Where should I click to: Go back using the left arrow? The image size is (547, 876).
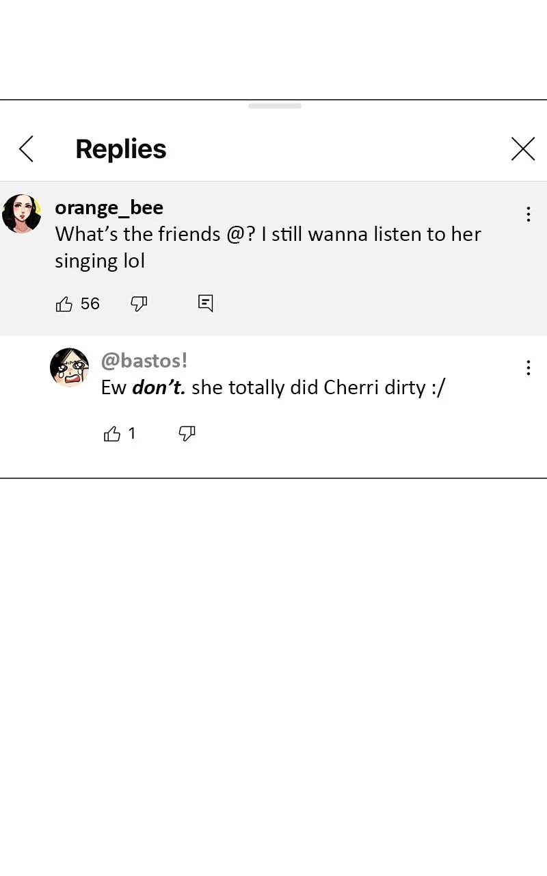pos(26,149)
